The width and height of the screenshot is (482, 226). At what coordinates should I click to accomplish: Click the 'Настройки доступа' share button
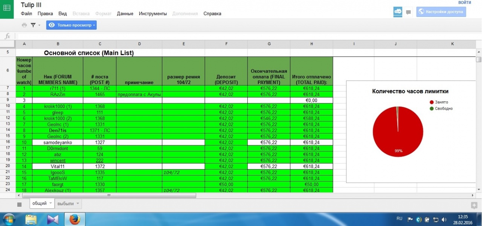tap(441, 12)
